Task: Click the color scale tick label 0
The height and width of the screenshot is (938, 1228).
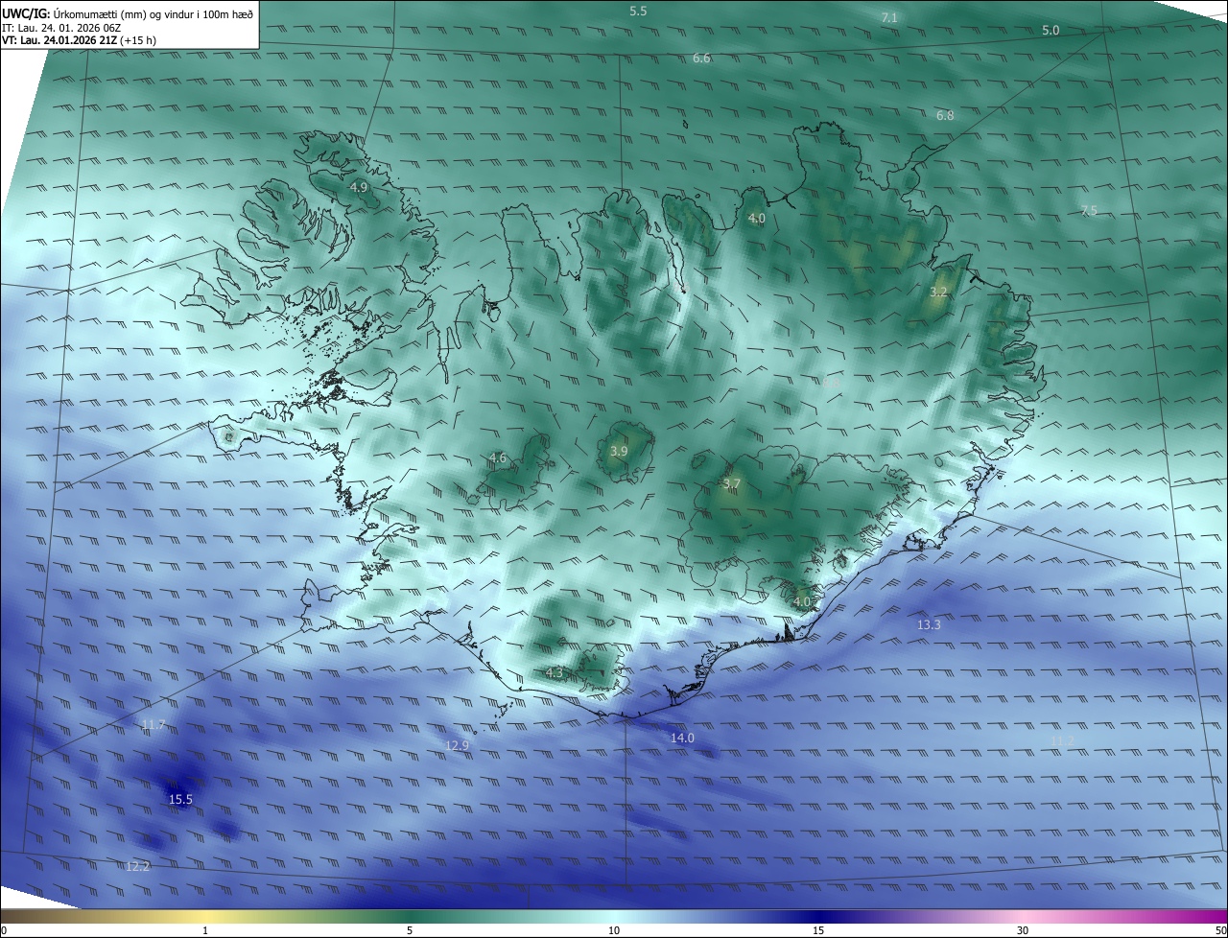Action: coord(3,930)
